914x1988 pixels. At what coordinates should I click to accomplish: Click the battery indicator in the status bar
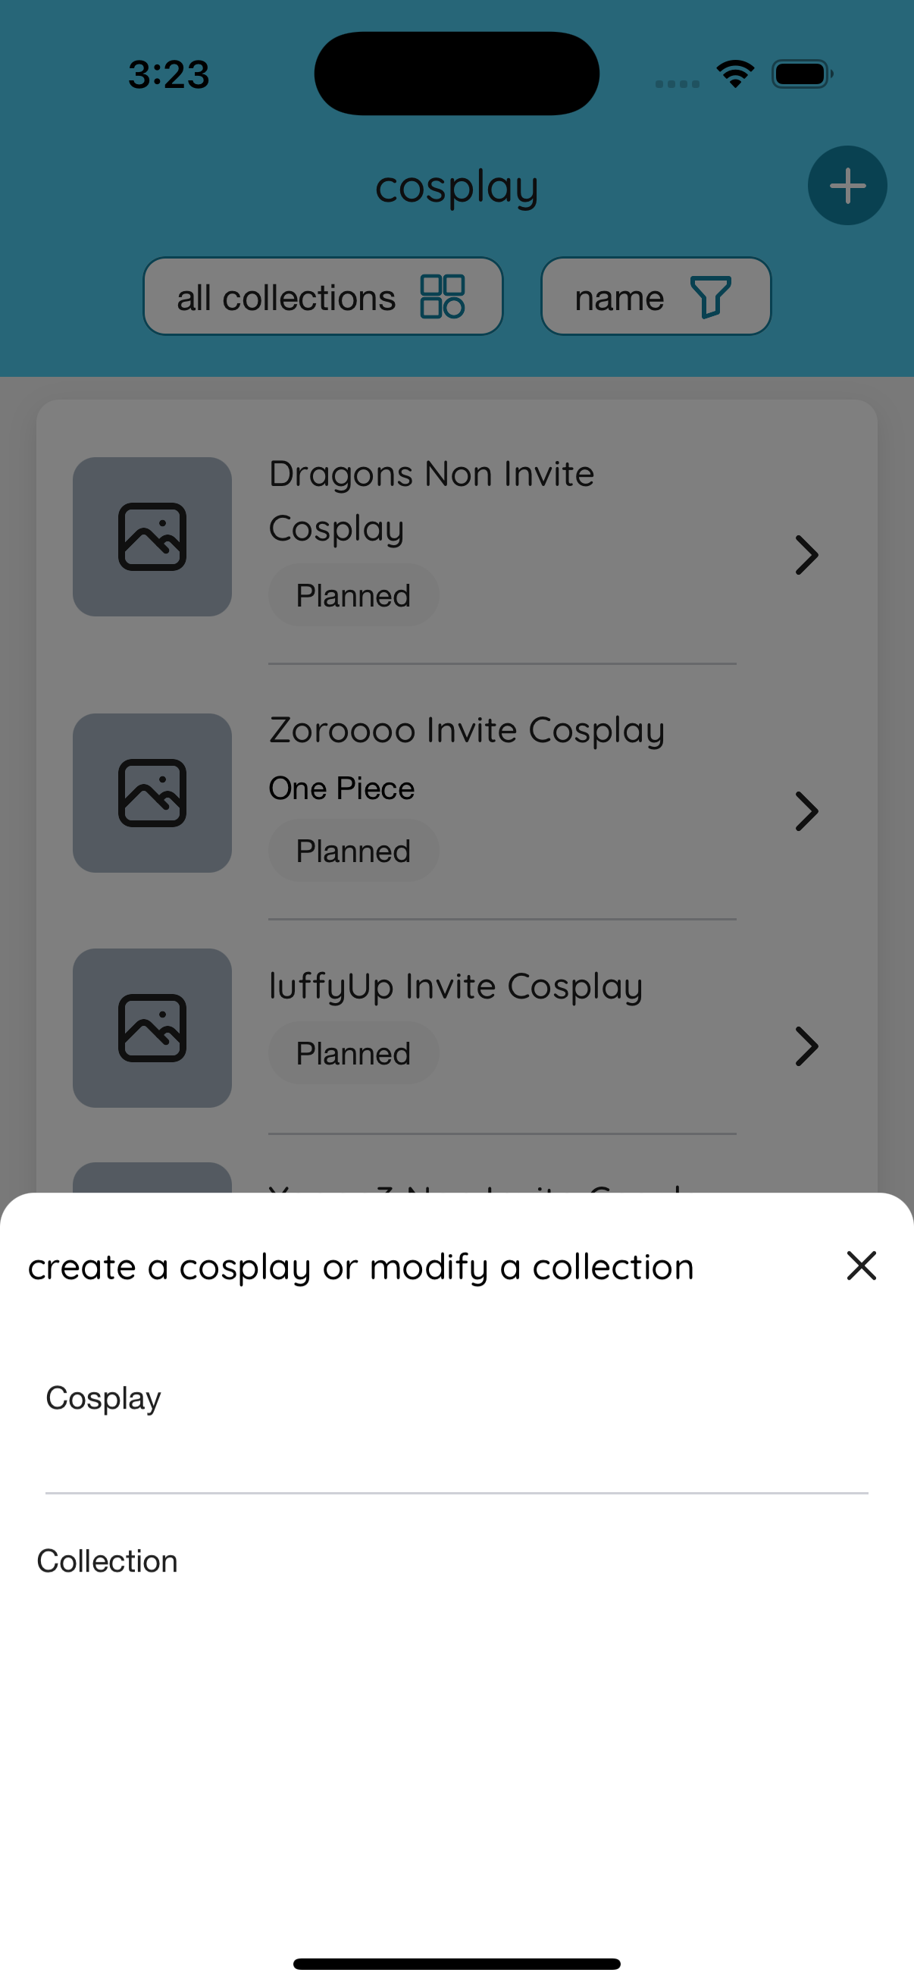point(800,73)
